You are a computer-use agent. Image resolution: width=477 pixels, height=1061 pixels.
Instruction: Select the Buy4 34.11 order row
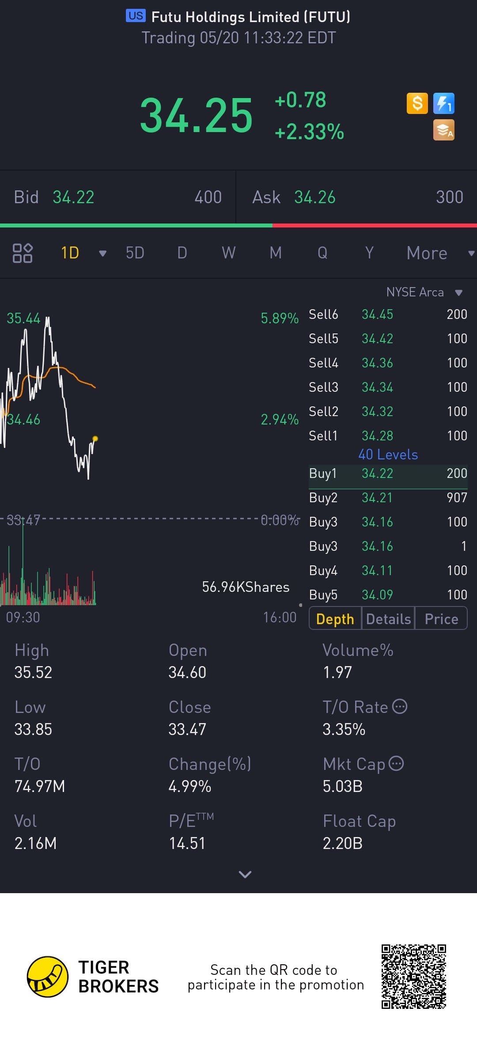tap(388, 570)
